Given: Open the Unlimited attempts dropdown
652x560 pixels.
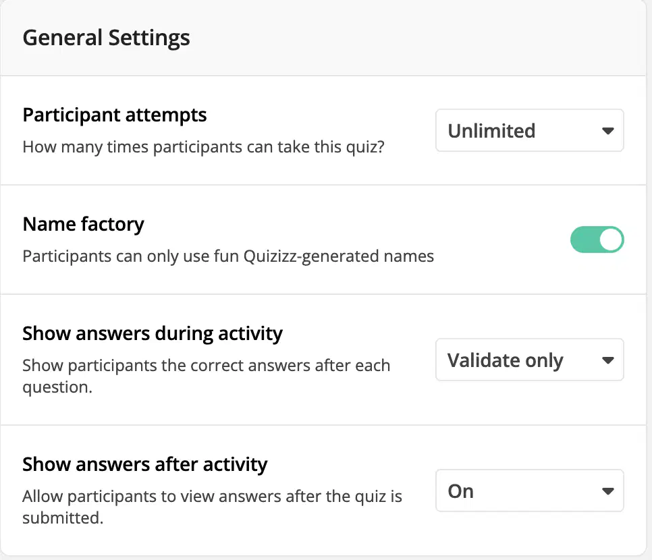Looking at the screenshot, I should (530, 130).
